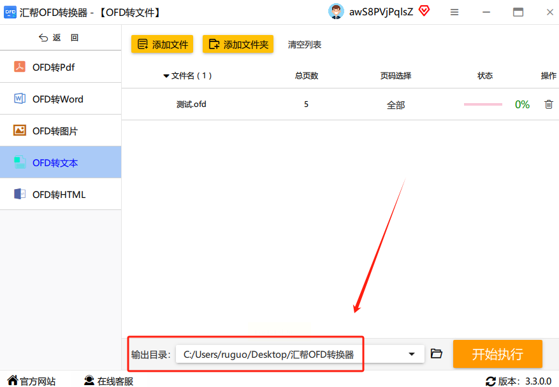Click 添加文件夹 button
559x387 pixels.
[238, 44]
